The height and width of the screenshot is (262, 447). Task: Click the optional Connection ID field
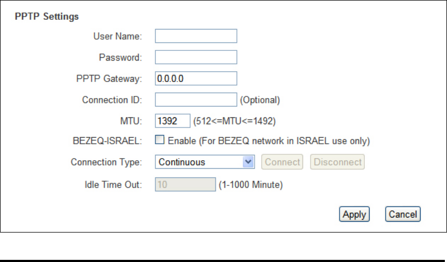pyautogui.click(x=196, y=100)
